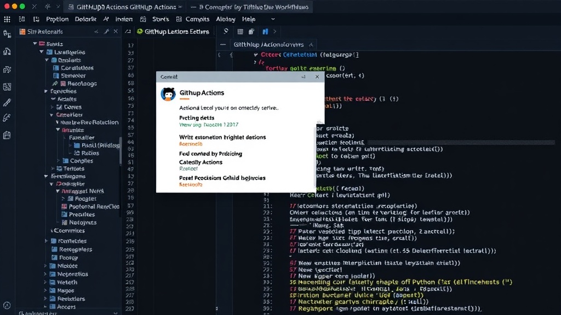Click the chevron after the blue columns icon
The height and width of the screenshot is (315, 561).
click(275, 32)
